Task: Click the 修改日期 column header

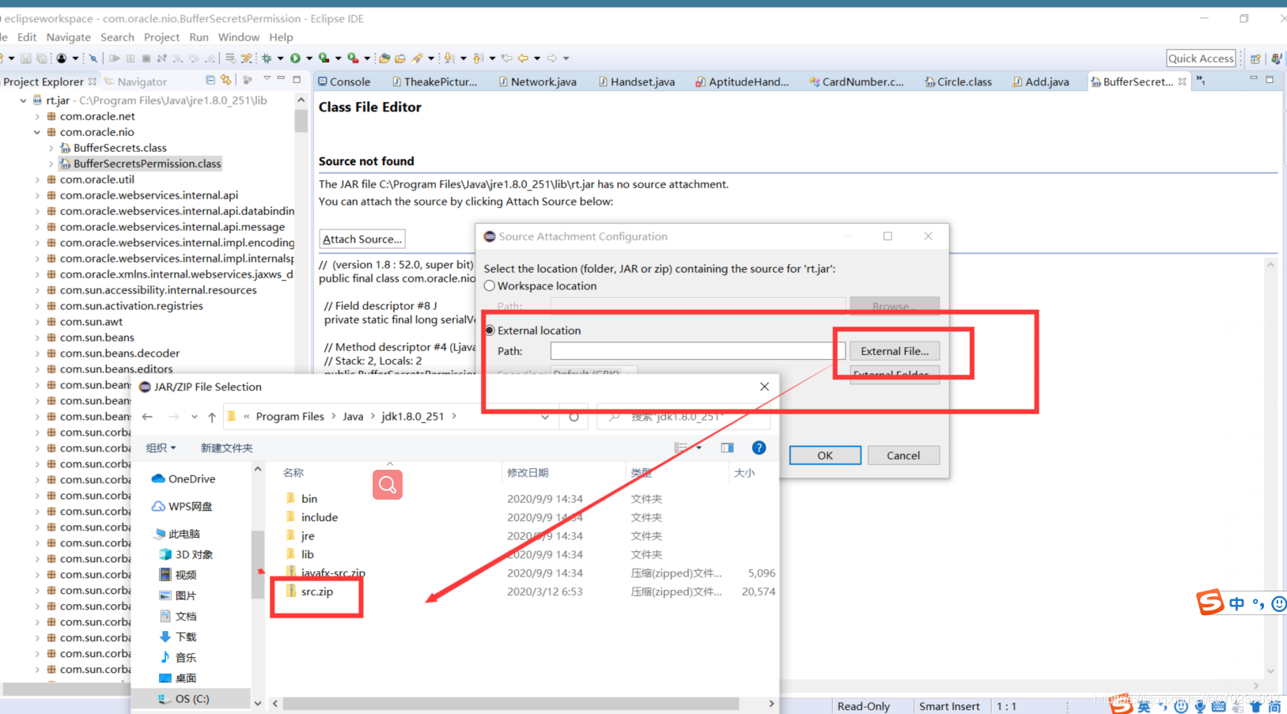Action: 528,473
